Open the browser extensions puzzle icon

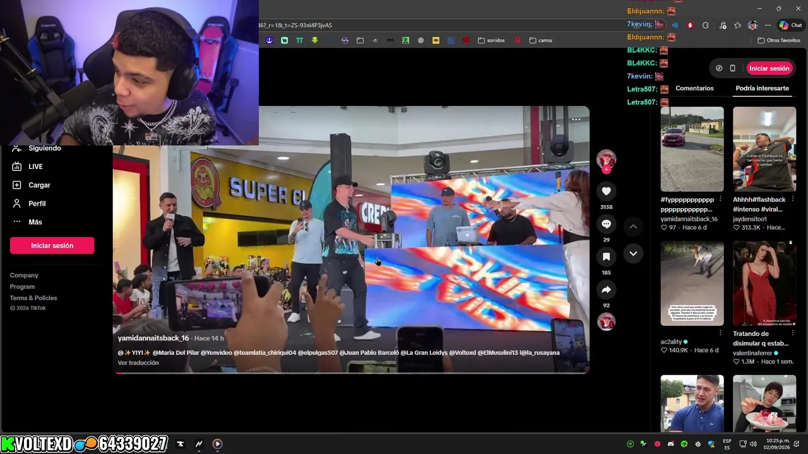[x=705, y=25]
